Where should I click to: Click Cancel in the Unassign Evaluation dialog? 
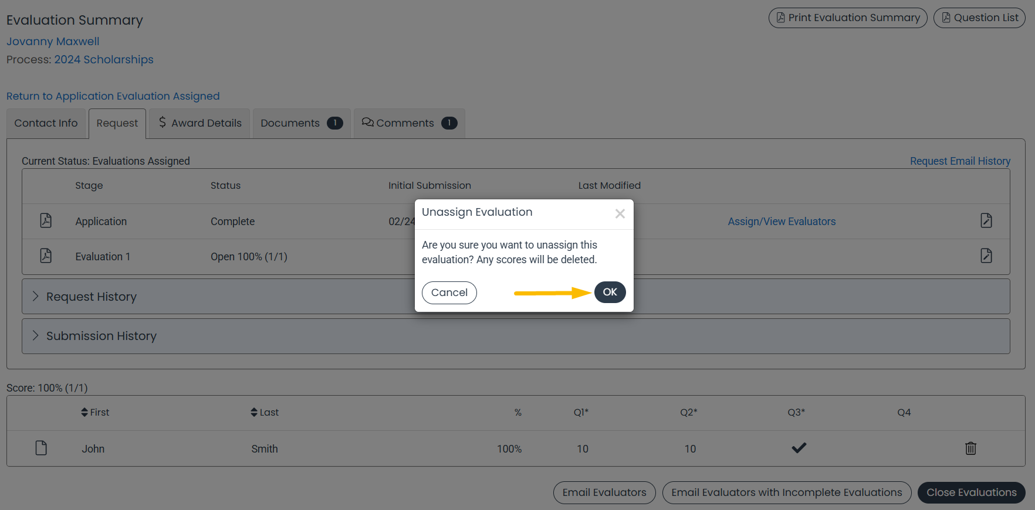tap(449, 293)
